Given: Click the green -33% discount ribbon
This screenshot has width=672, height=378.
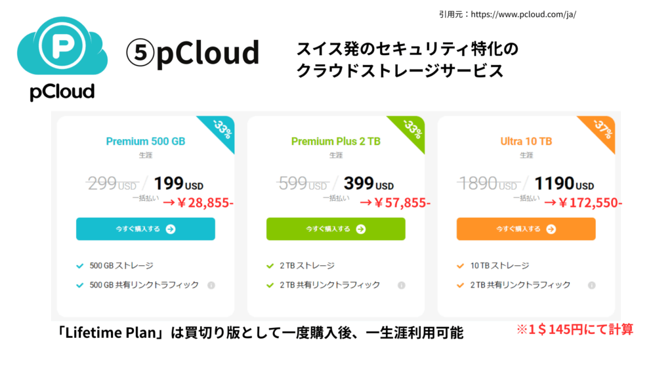Looking at the screenshot, I should click(412, 131).
